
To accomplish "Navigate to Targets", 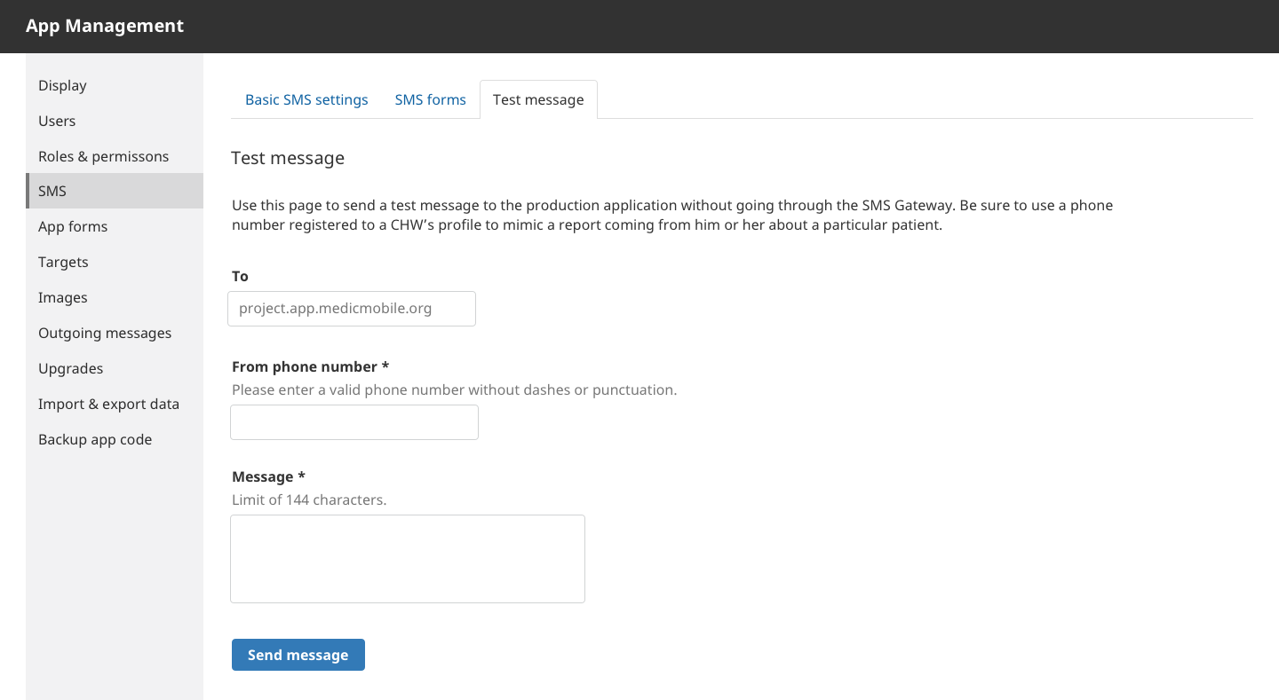I will pyautogui.click(x=115, y=262).
